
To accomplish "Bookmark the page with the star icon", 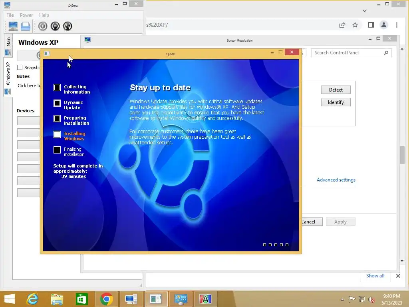I will [x=355, y=25].
